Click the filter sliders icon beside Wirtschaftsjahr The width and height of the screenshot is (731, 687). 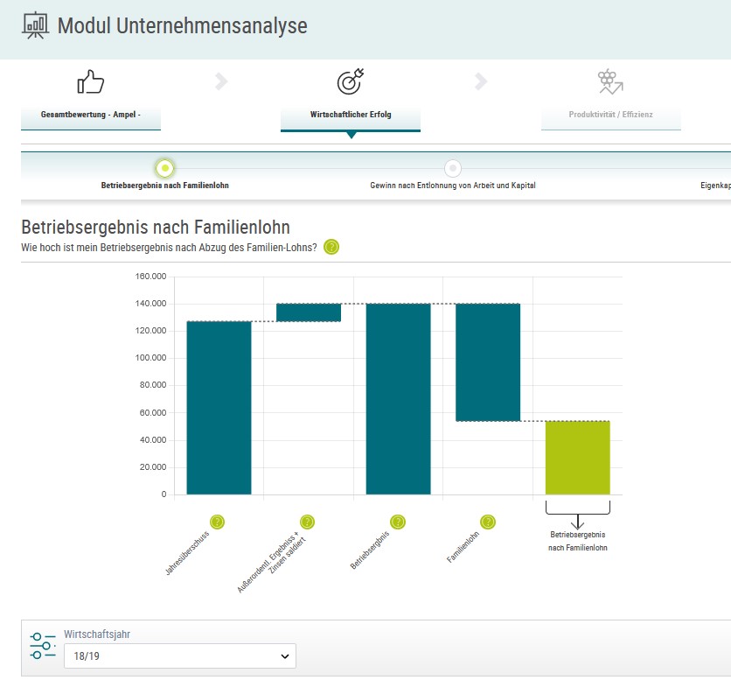click(x=41, y=645)
